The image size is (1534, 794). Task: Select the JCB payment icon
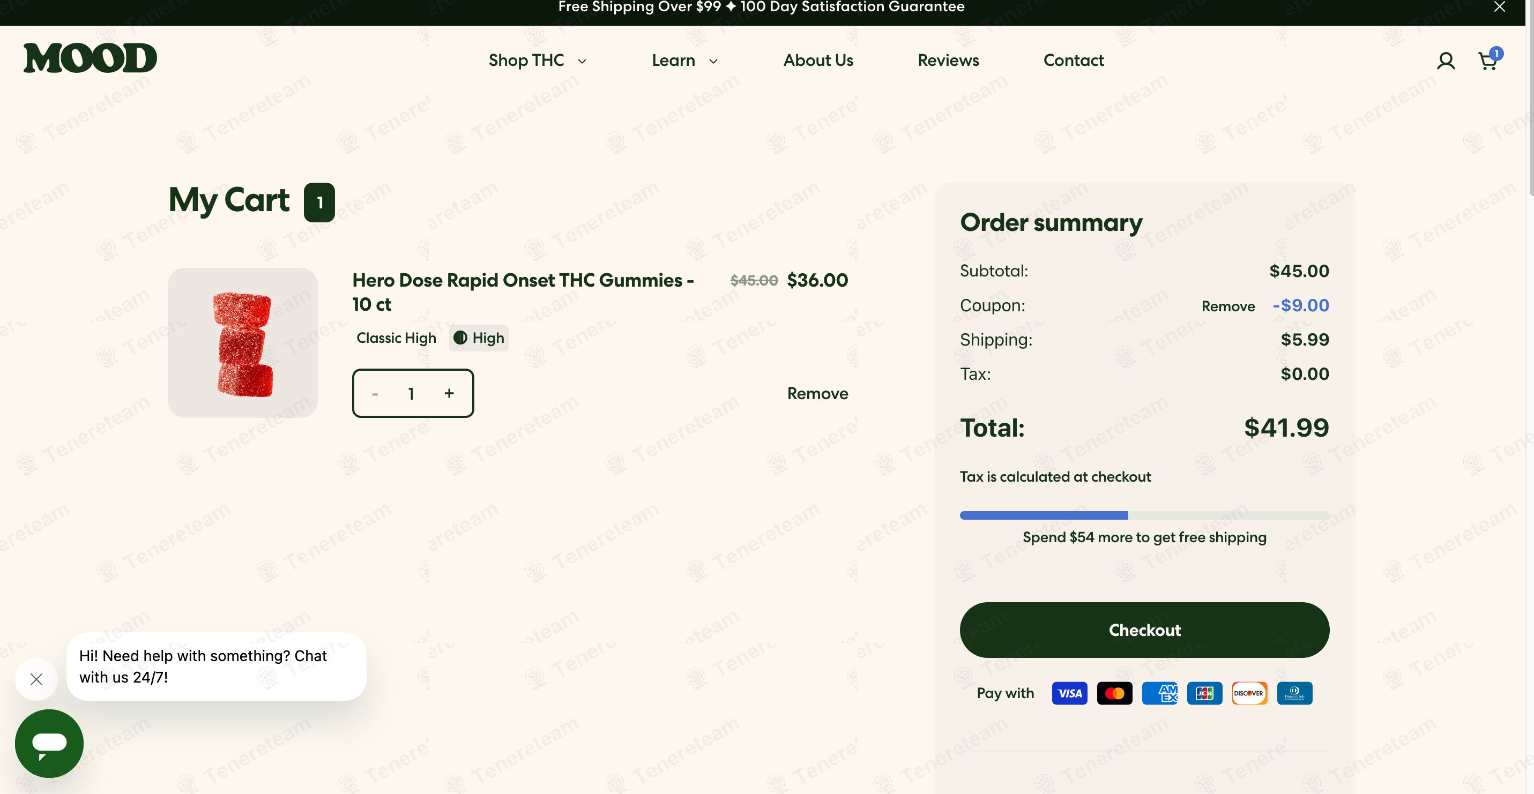pyautogui.click(x=1205, y=693)
